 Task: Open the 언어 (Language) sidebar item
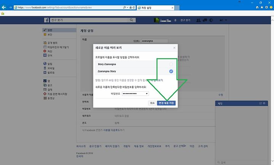(x=48, y=56)
